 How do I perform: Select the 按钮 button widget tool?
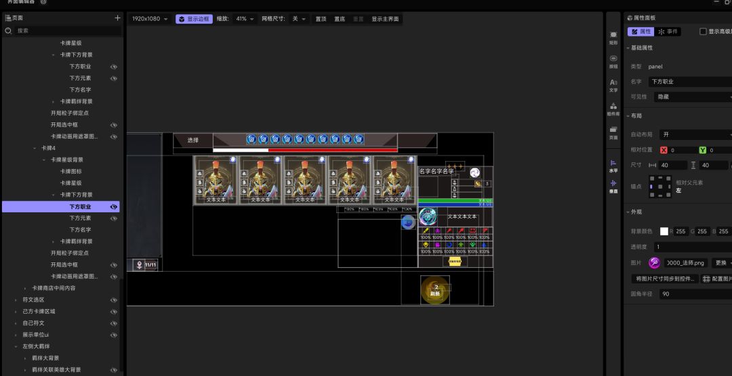click(x=613, y=62)
